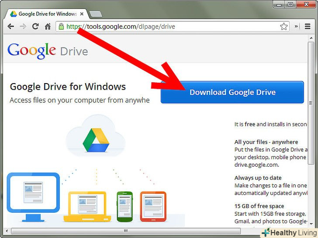Click the horizontal scrollbar thumb
318x238 pixels.
point(126,231)
